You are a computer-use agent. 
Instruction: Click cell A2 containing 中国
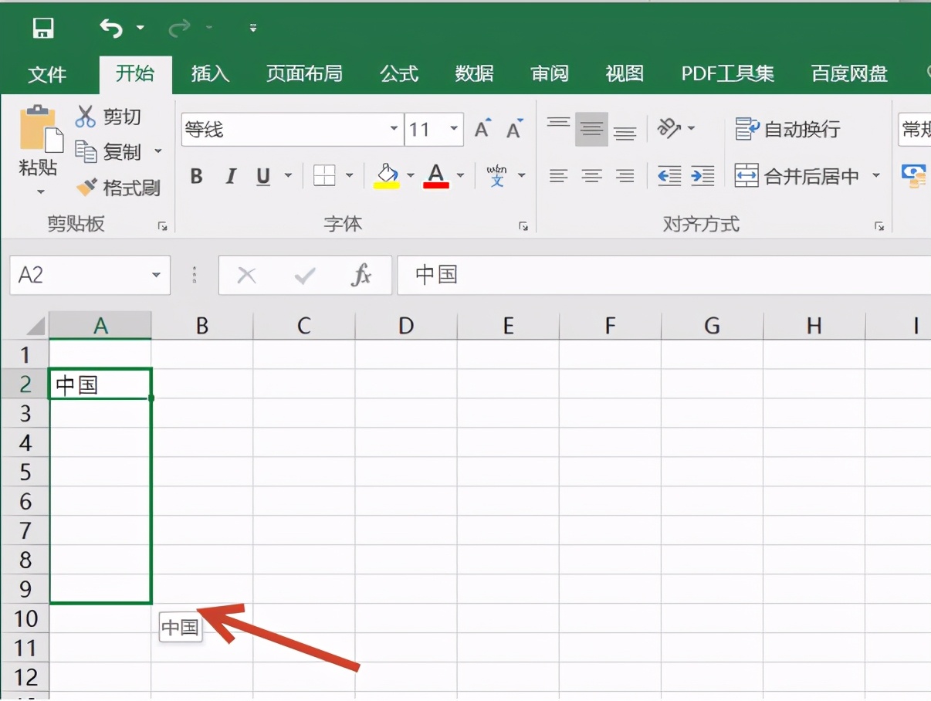[100, 384]
